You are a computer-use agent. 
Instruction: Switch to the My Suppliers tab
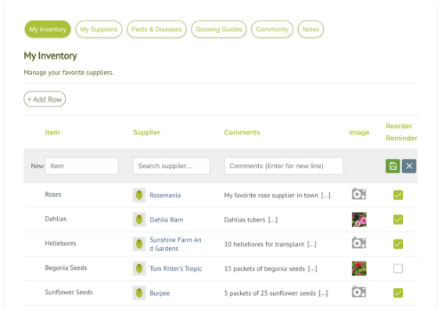[x=99, y=29]
